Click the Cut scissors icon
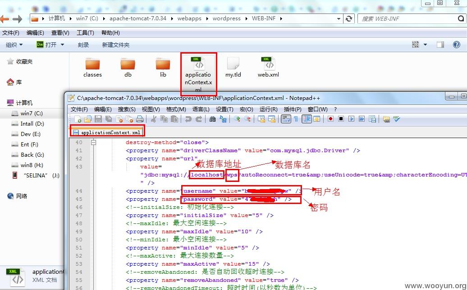 point(153,119)
